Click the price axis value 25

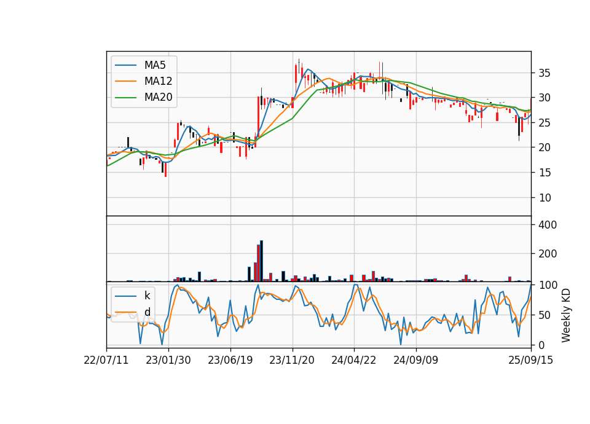(544, 123)
